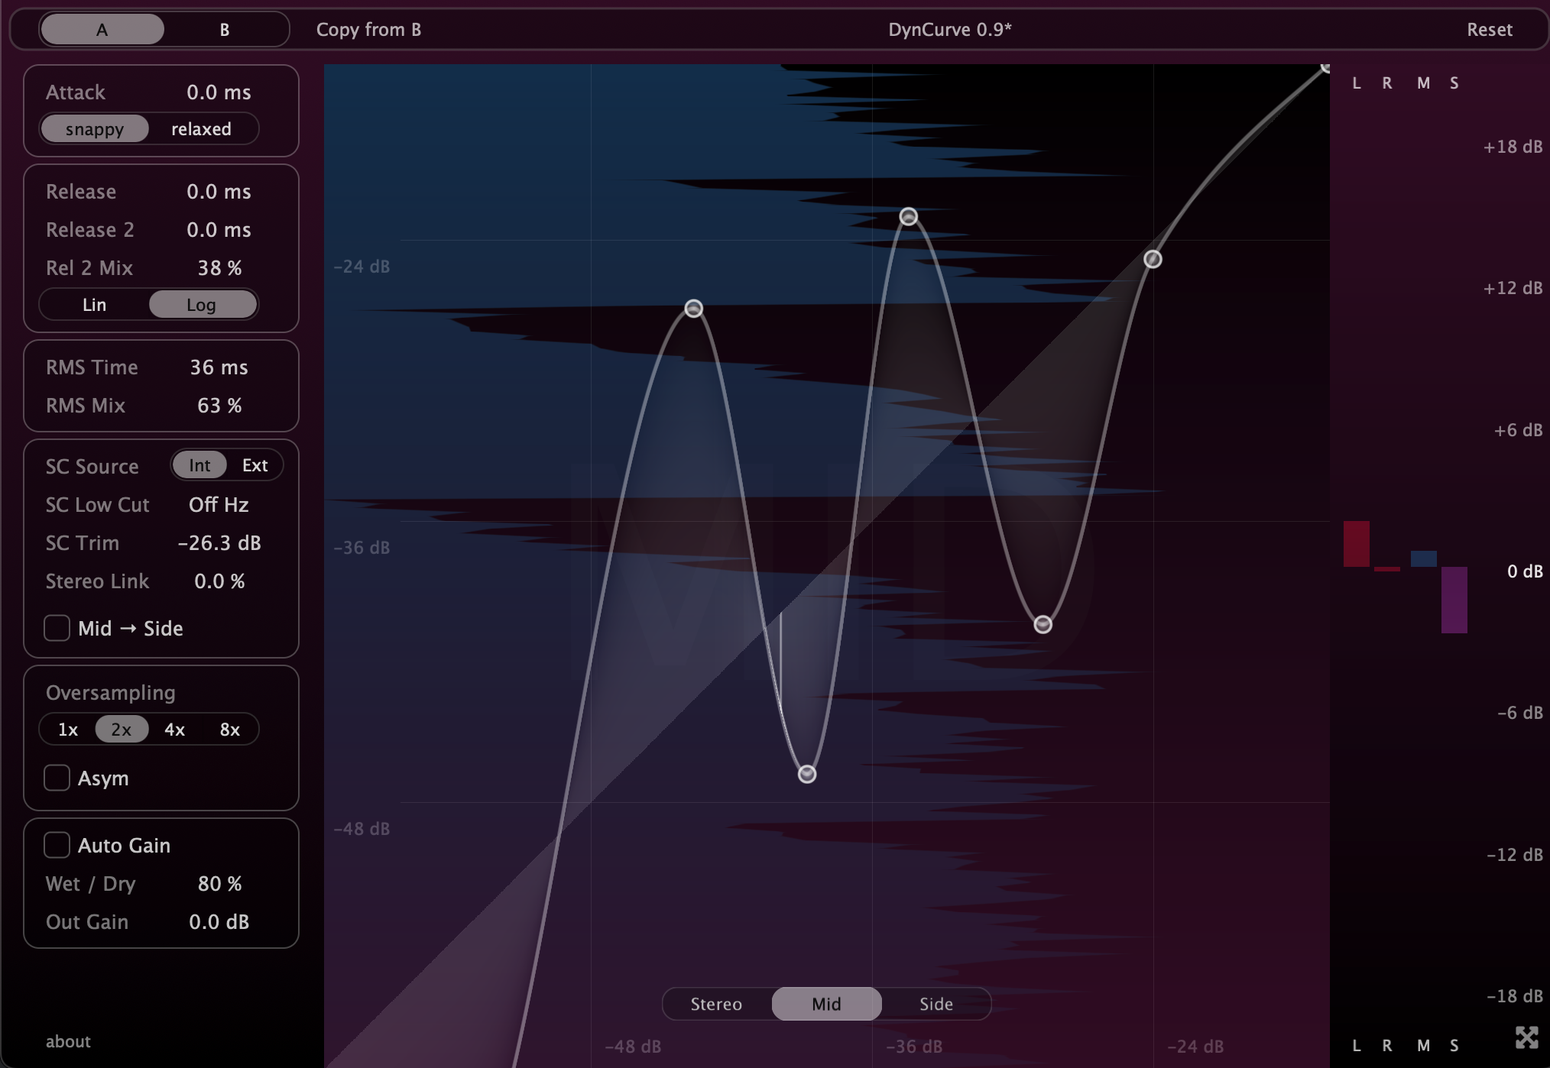The height and width of the screenshot is (1068, 1550).
Task: Switch to preset slot A
Action: pyautogui.click(x=102, y=30)
